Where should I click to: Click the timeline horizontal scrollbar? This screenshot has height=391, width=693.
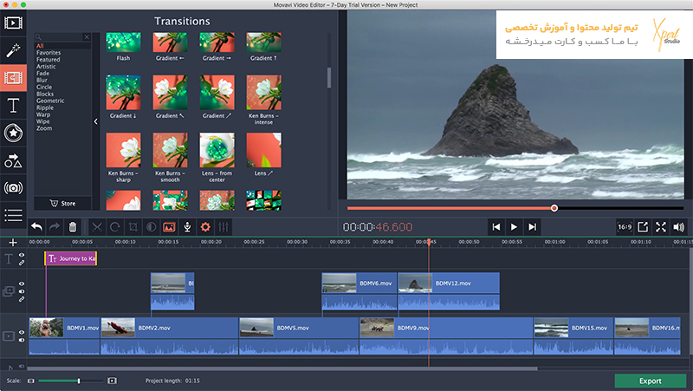283,368
